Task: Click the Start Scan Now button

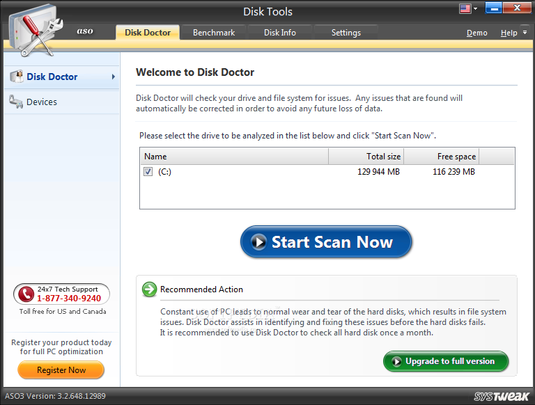Action: pos(326,241)
